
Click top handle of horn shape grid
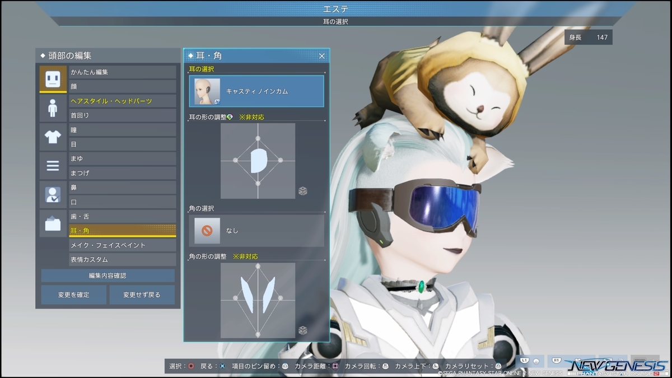tap(258, 268)
